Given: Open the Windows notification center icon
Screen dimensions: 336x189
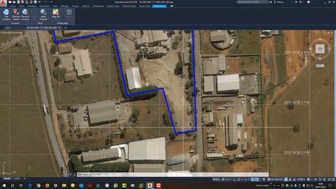Looking at the screenshot, I should pos(330,185).
